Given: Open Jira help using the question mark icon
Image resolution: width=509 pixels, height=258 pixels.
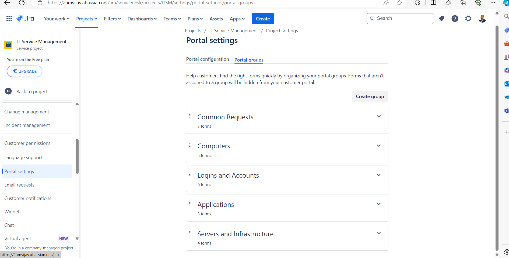Looking at the screenshot, I should click(x=455, y=18).
